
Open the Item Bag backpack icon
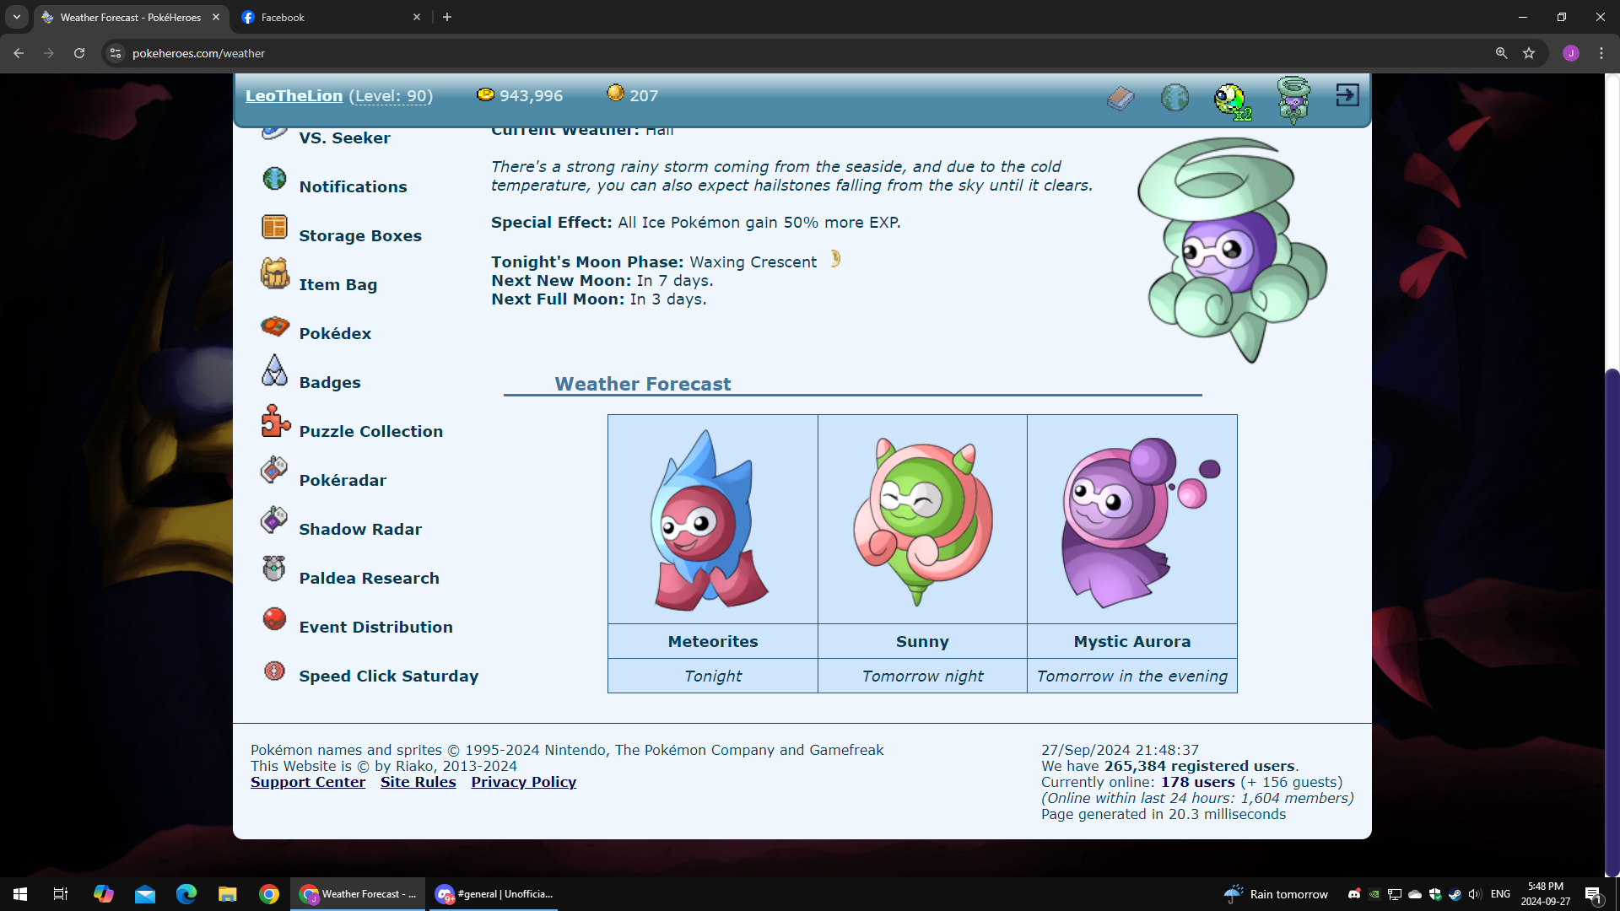coord(274,274)
